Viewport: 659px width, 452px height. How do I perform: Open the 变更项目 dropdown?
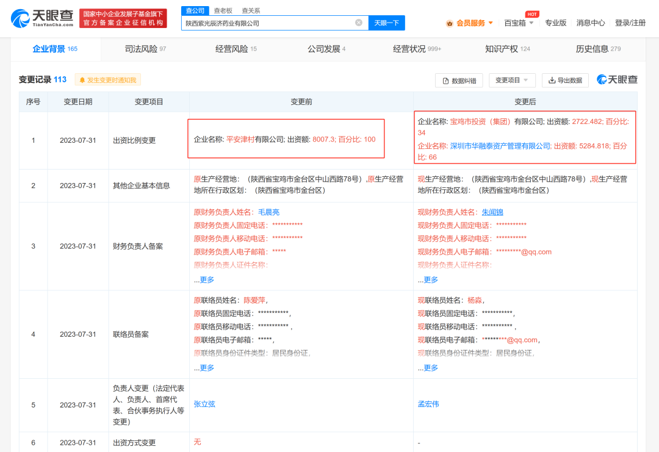tap(511, 80)
